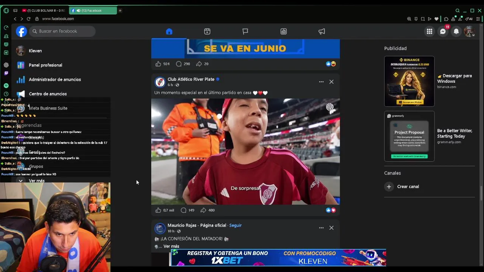Click the Facebook logo

pos(22,31)
